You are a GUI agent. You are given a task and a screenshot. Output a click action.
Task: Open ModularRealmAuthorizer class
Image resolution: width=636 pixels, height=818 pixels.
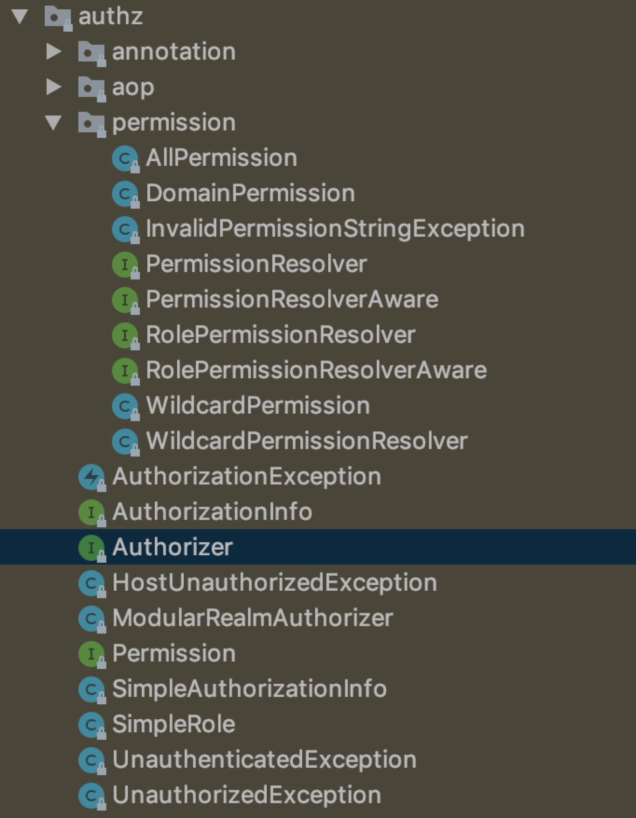pos(252,619)
